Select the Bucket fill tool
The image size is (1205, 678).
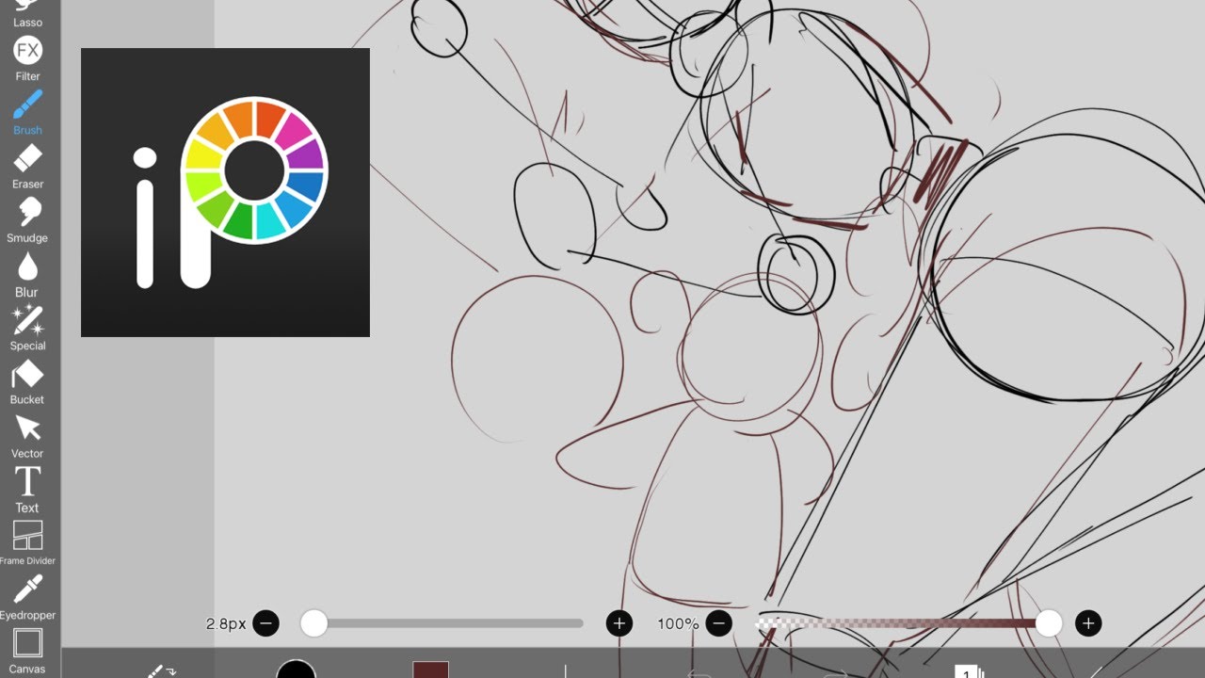27,382
